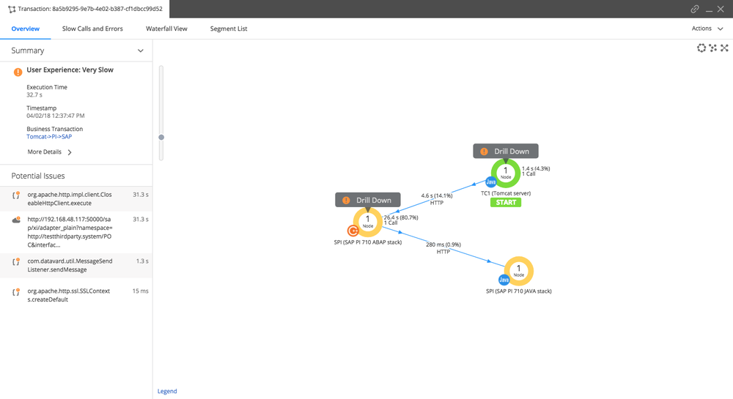Click the Java badge on SPI JAVA stack node
The height and width of the screenshot is (399, 733).
coord(504,280)
